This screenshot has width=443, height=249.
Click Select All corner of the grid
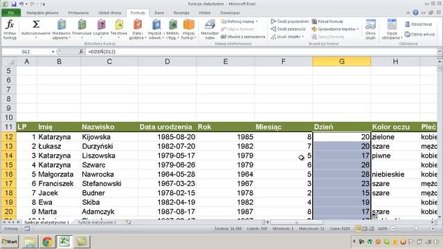9,62
